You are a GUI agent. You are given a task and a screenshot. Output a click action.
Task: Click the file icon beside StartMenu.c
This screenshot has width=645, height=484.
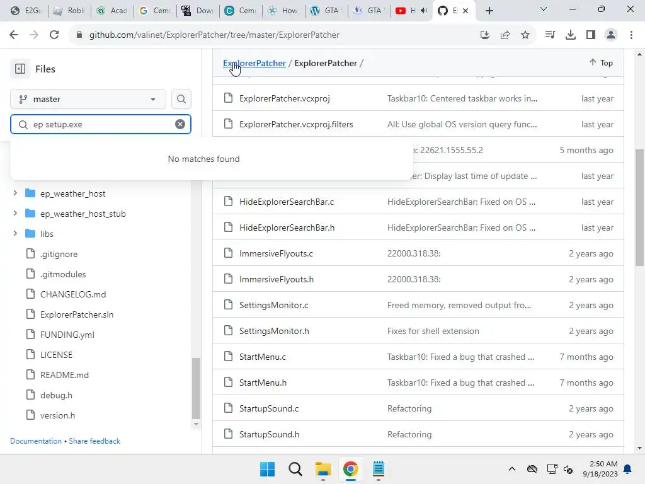228,357
